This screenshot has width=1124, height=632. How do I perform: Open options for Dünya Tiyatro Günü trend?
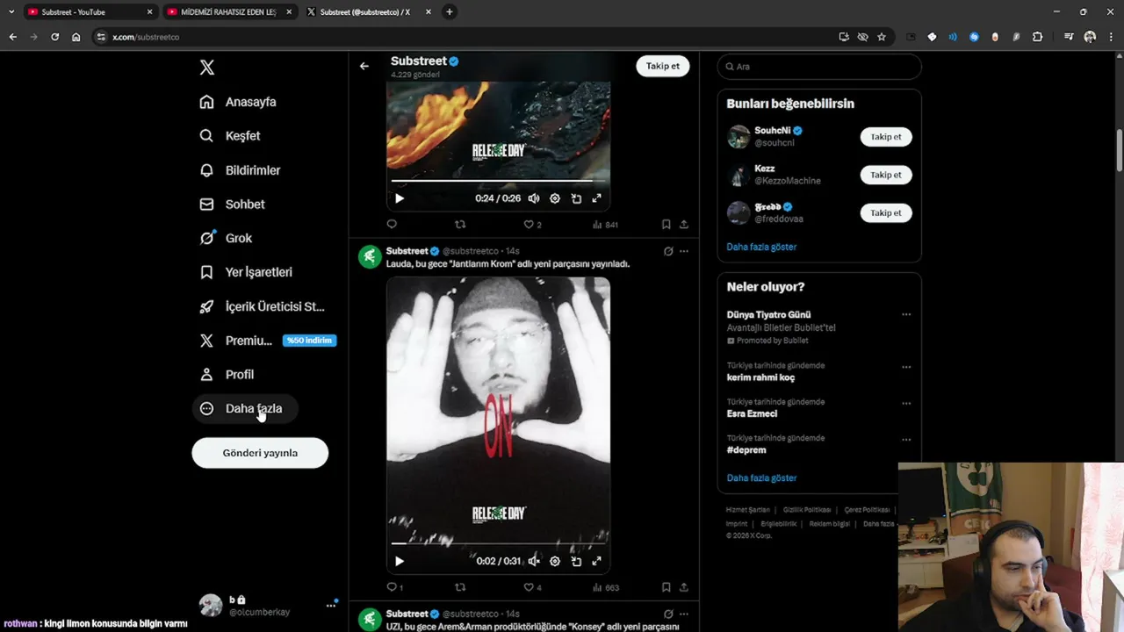point(906,314)
